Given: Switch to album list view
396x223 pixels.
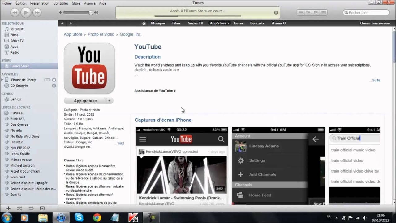Looking at the screenshot, I should point(308,12).
